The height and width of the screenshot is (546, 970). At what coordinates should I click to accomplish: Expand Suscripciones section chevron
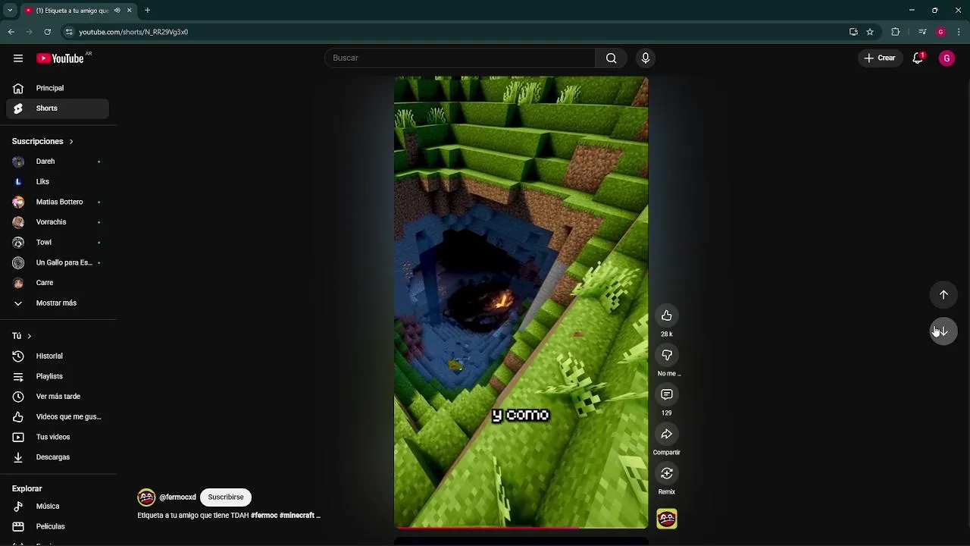[x=71, y=142]
